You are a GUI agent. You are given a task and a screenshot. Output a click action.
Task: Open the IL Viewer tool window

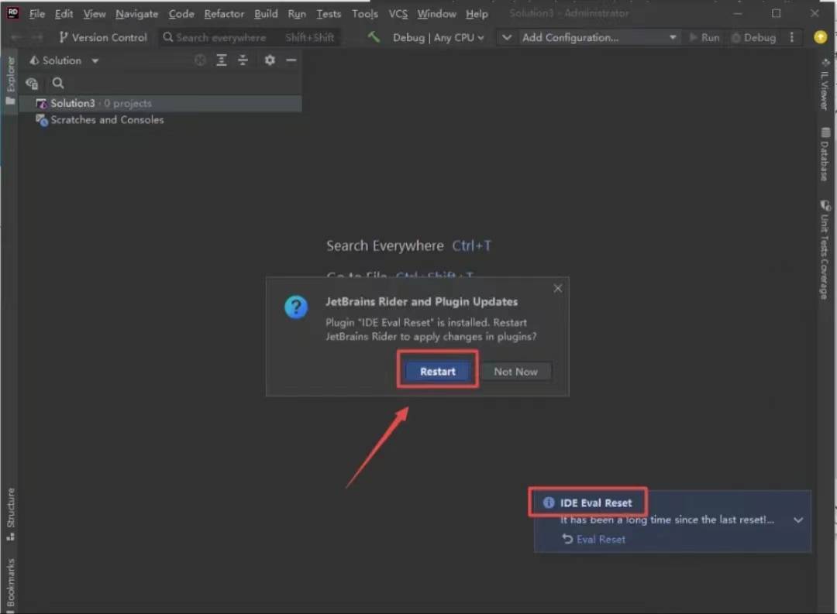[x=825, y=84]
